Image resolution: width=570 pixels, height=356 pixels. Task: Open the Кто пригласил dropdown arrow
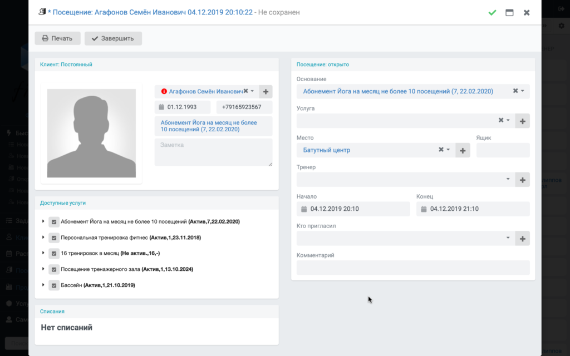tap(508, 238)
